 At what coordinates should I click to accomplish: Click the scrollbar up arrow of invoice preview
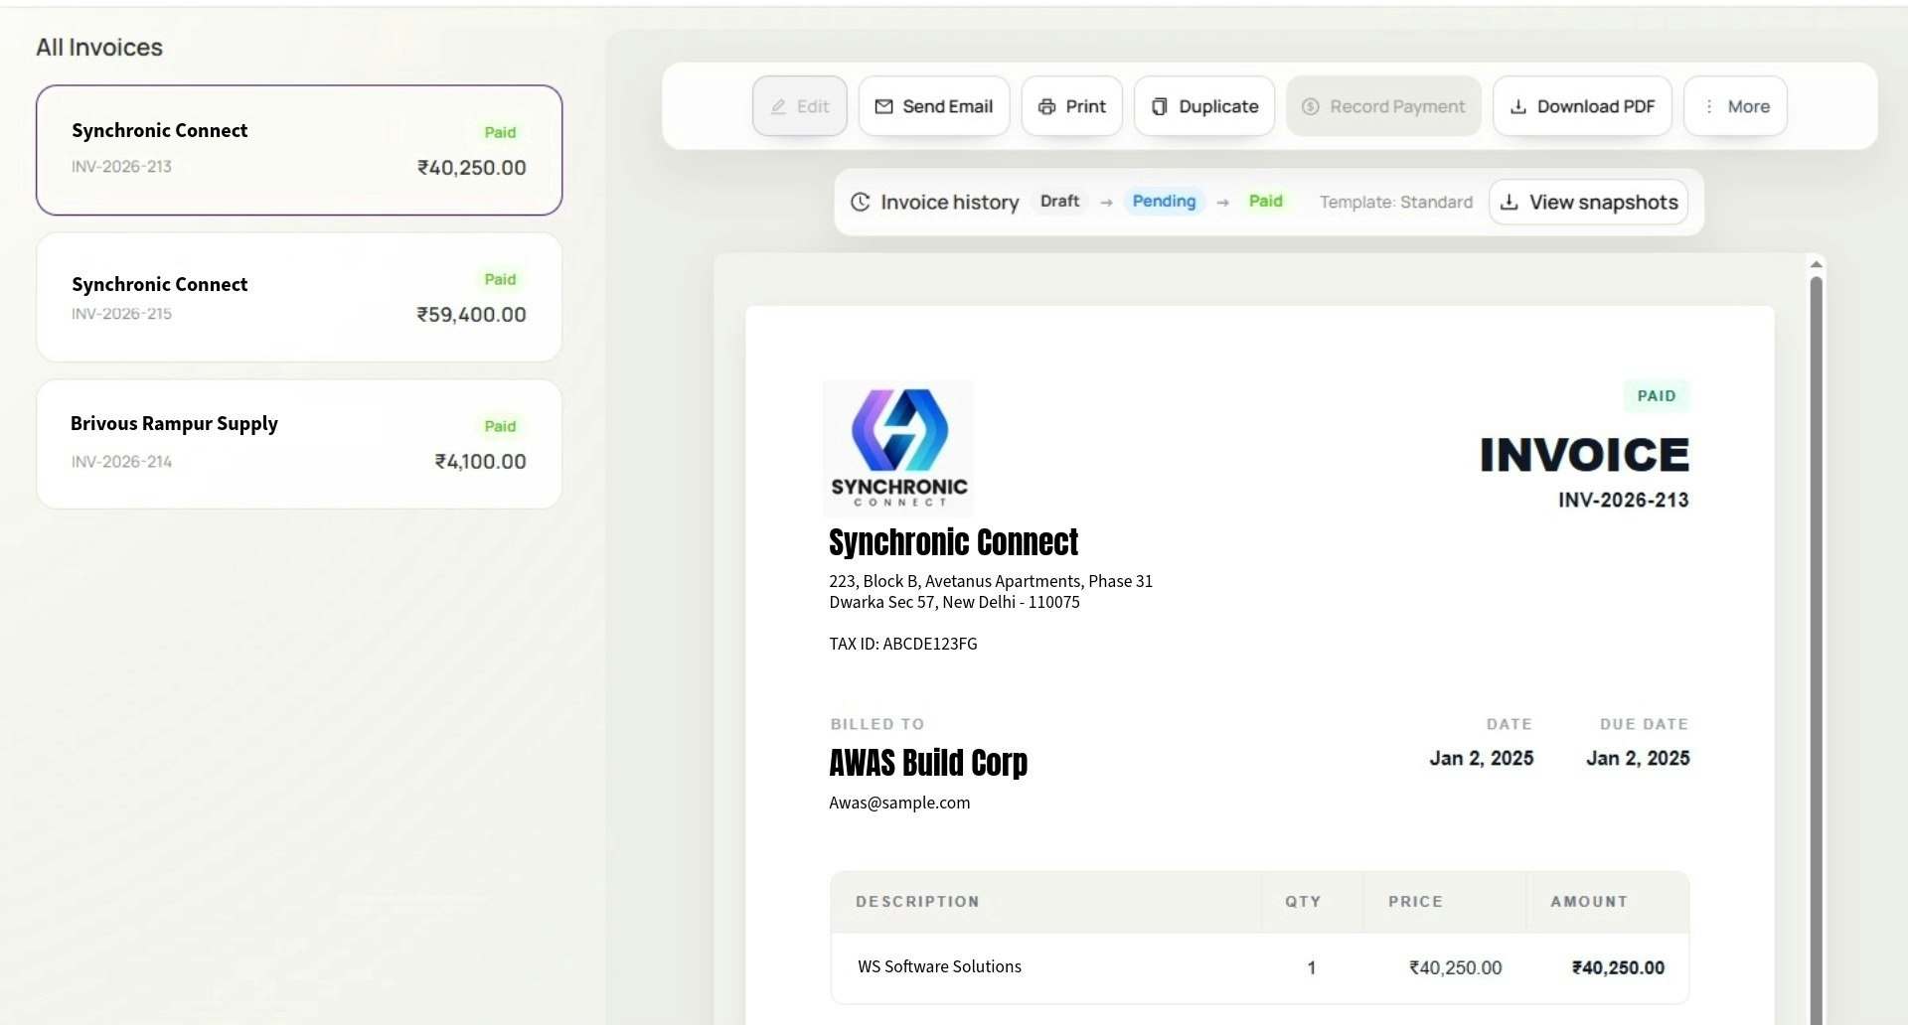pos(1816,264)
